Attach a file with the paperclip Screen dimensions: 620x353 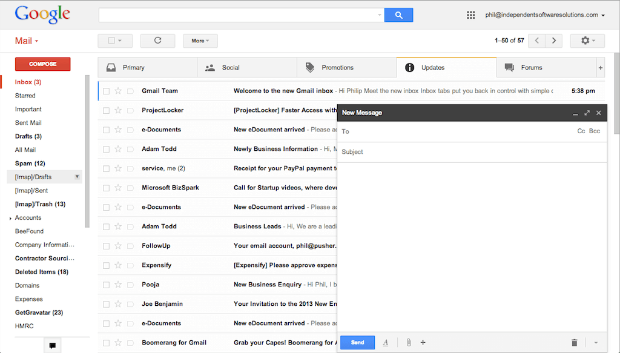(x=409, y=343)
